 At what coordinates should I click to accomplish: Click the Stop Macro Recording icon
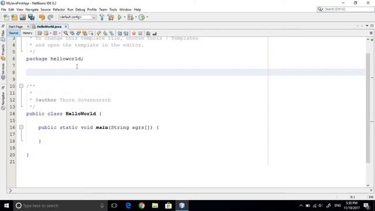(141, 33)
